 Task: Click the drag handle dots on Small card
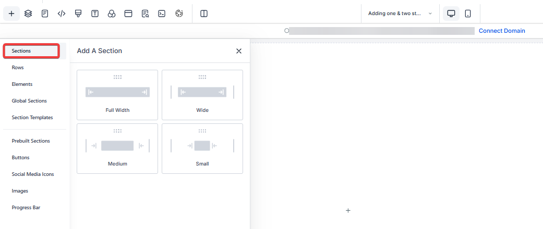click(202, 131)
